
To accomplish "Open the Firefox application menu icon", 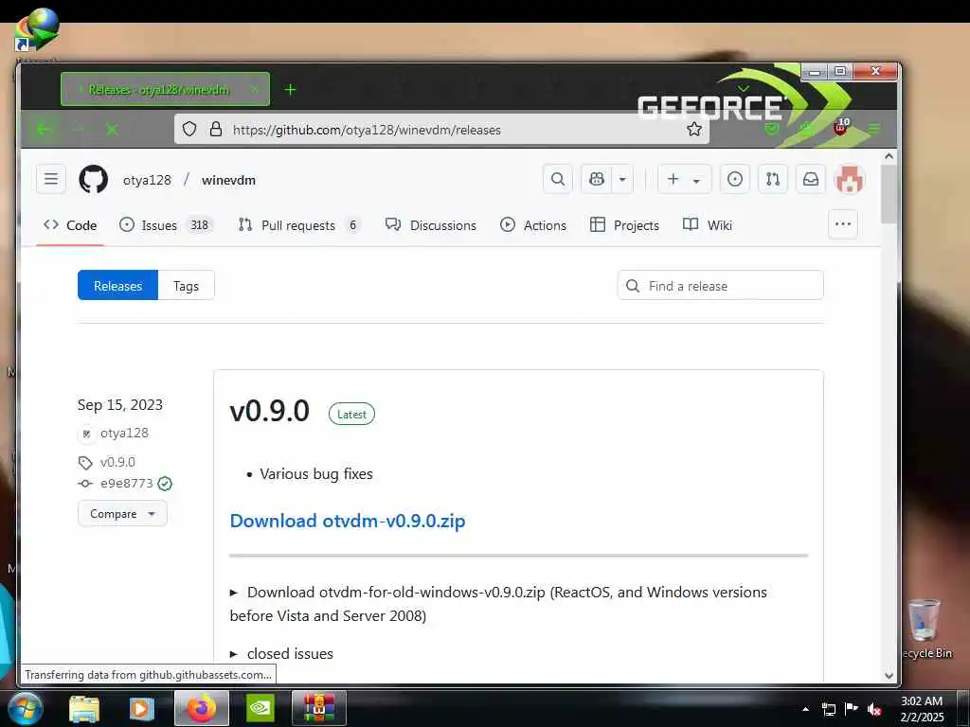I will (874, 129).
